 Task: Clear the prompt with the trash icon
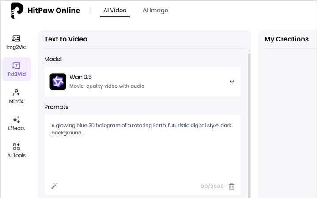(x=232, y=187)
